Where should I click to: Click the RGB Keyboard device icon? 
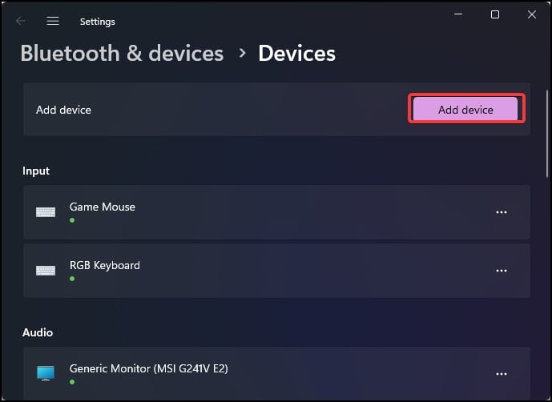click(46, 271)
